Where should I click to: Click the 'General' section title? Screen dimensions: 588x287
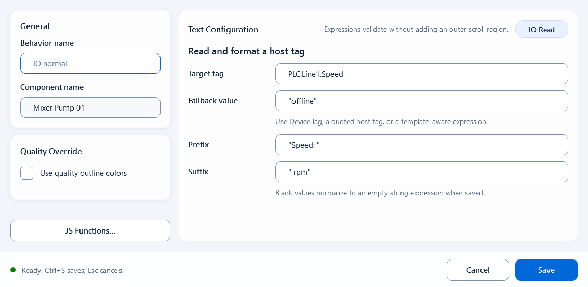click(35, 26)
